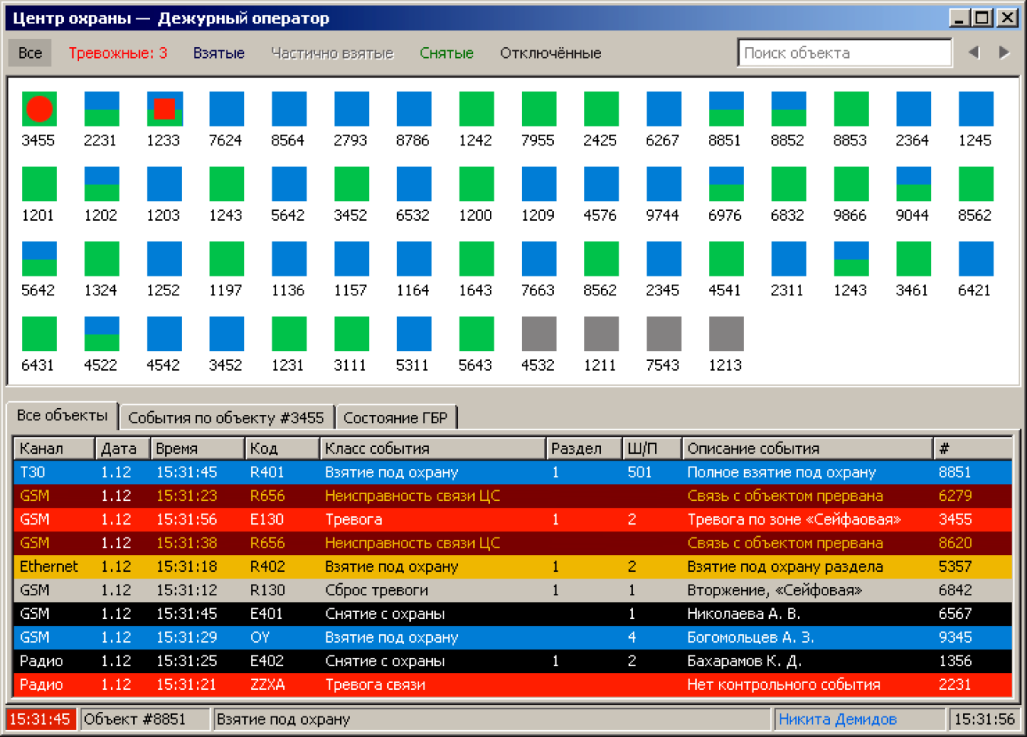Open object tile 2231
1027x737 pixels.
101,109
